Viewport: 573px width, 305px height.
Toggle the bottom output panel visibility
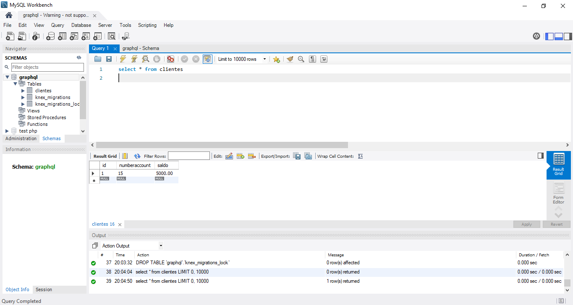(x=559, y=36)
